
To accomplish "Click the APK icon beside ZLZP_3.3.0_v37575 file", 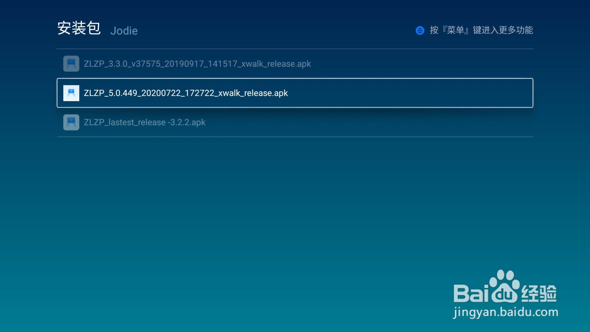I will (x=71, y=64).
